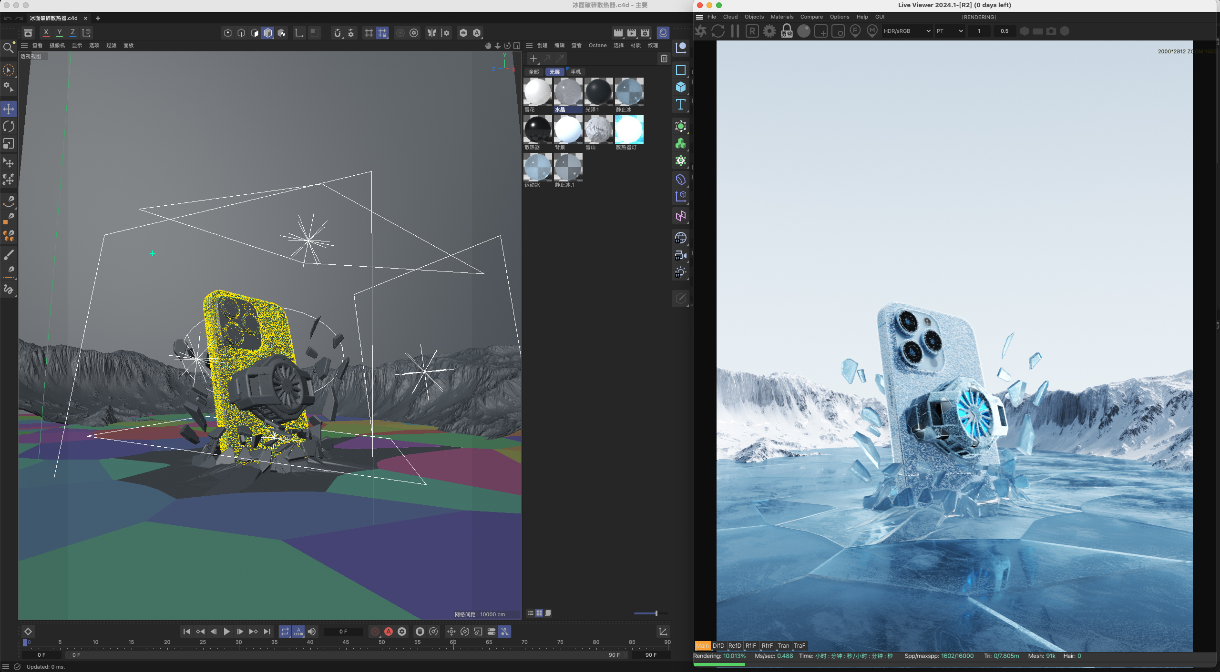Pause the Live Viewer render

(735, 31)
